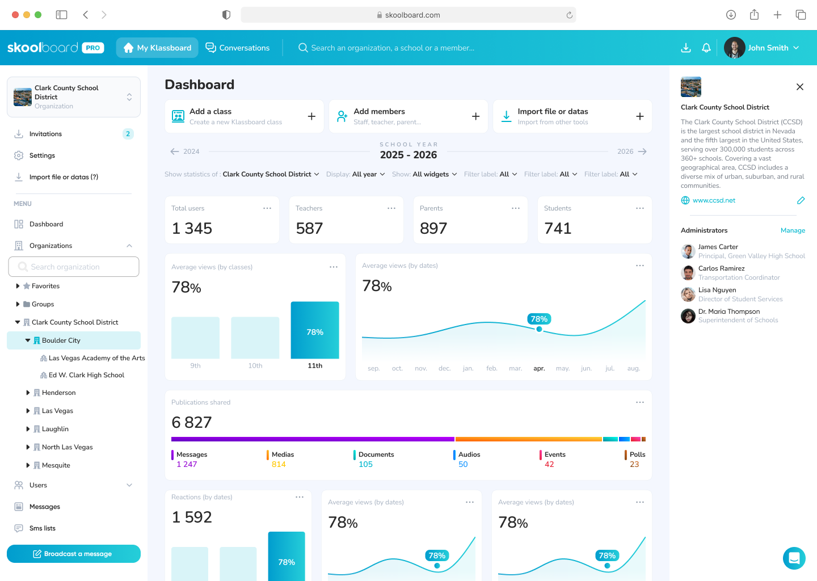Open Messages in the sidebar menu
This screenshot has width=817, height=581.
click(44, 507)
